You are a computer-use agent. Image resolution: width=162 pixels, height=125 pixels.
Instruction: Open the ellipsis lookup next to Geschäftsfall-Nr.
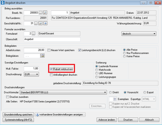[36, 24]
